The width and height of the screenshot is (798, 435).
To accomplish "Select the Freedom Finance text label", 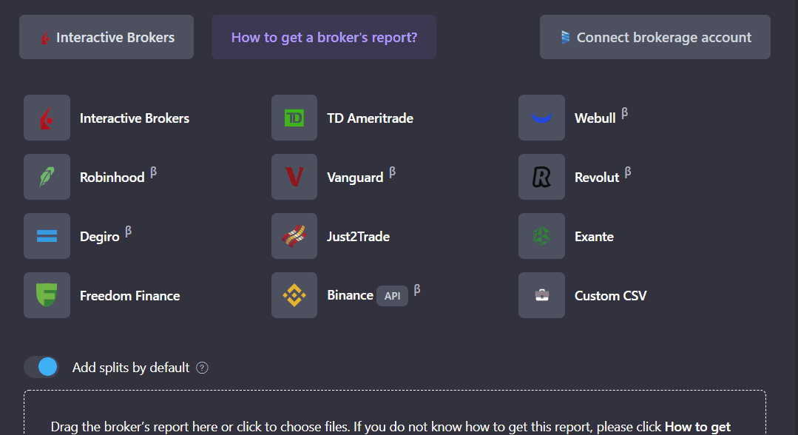I will click(130, 295).
